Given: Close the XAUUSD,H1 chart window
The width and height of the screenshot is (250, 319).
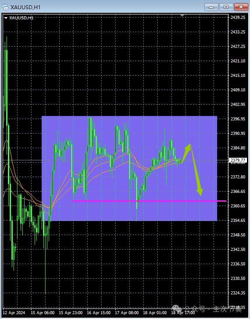Looking at the screenshot, I should [241, 7].
